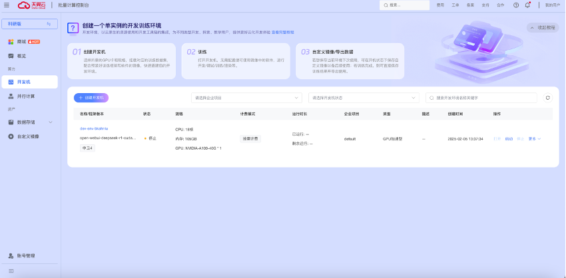Open the 更多 actions dropdown in row

[x=535, y=139]
